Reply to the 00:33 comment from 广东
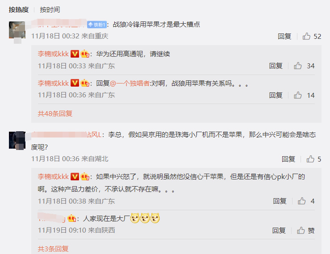Viewport: 330px width, 254px height. coord(276,66)
